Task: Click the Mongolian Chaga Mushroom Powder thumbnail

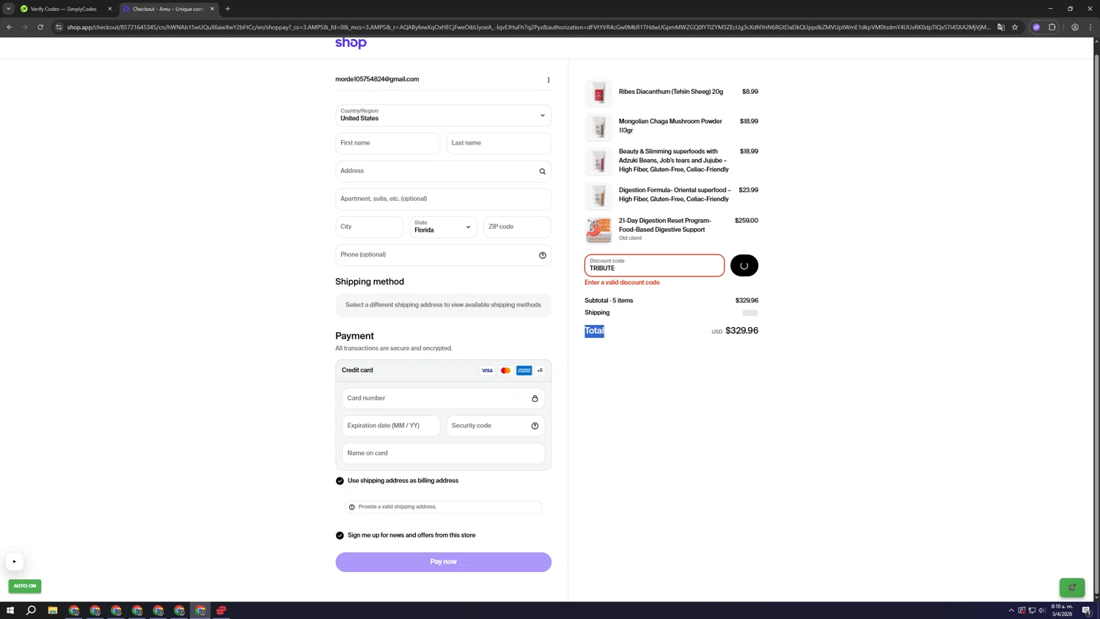Action: (x=598, y=127)
